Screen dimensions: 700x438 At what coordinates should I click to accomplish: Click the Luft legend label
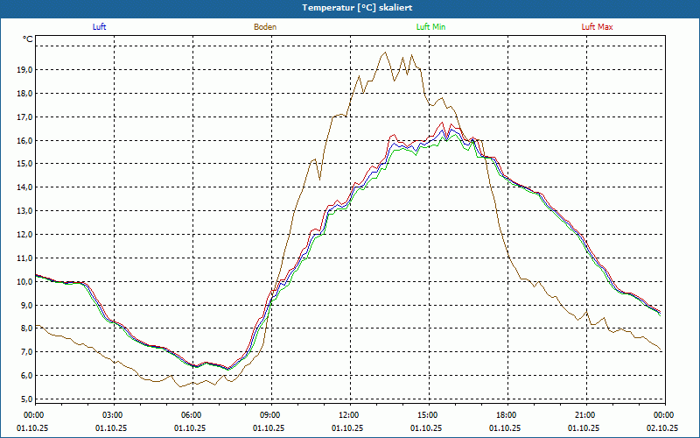100,26
